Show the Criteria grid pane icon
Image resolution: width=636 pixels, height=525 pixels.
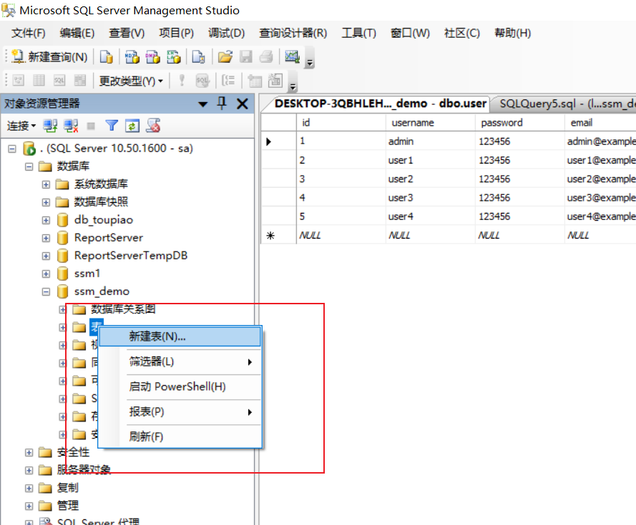click(39, 80)
